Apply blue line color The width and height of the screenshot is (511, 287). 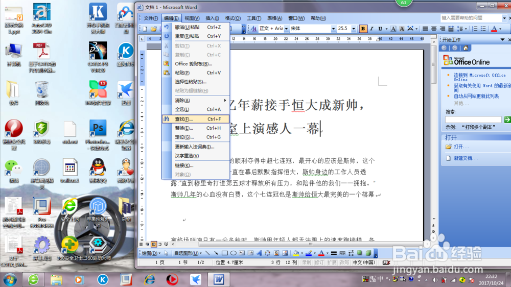point(308,253)
